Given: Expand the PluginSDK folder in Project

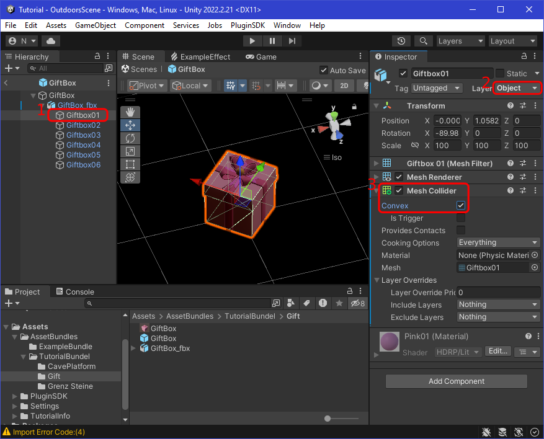Looking at the screenshot, I should point(16,396).
